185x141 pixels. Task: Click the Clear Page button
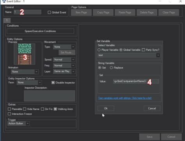click(169, 12)
